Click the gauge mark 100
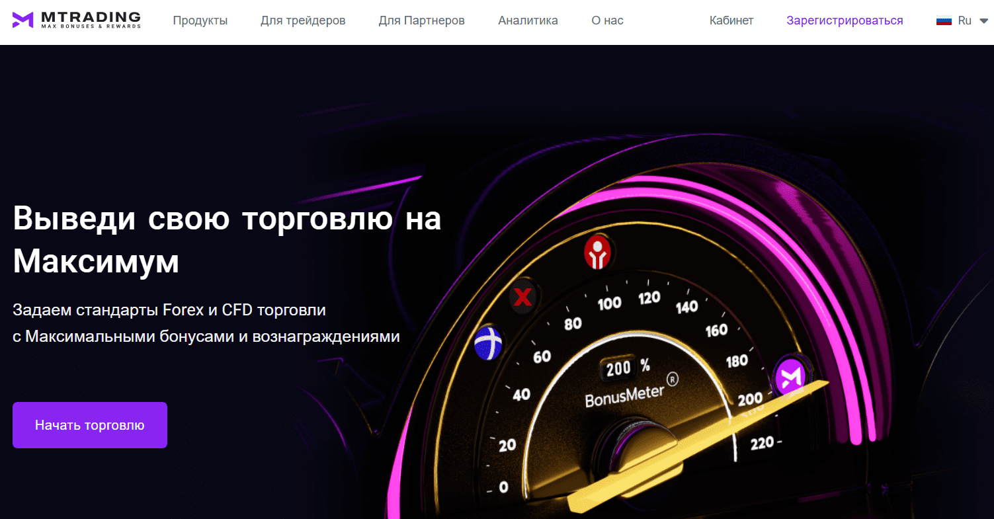The image size is (994, 519). [x=609, y=303]
